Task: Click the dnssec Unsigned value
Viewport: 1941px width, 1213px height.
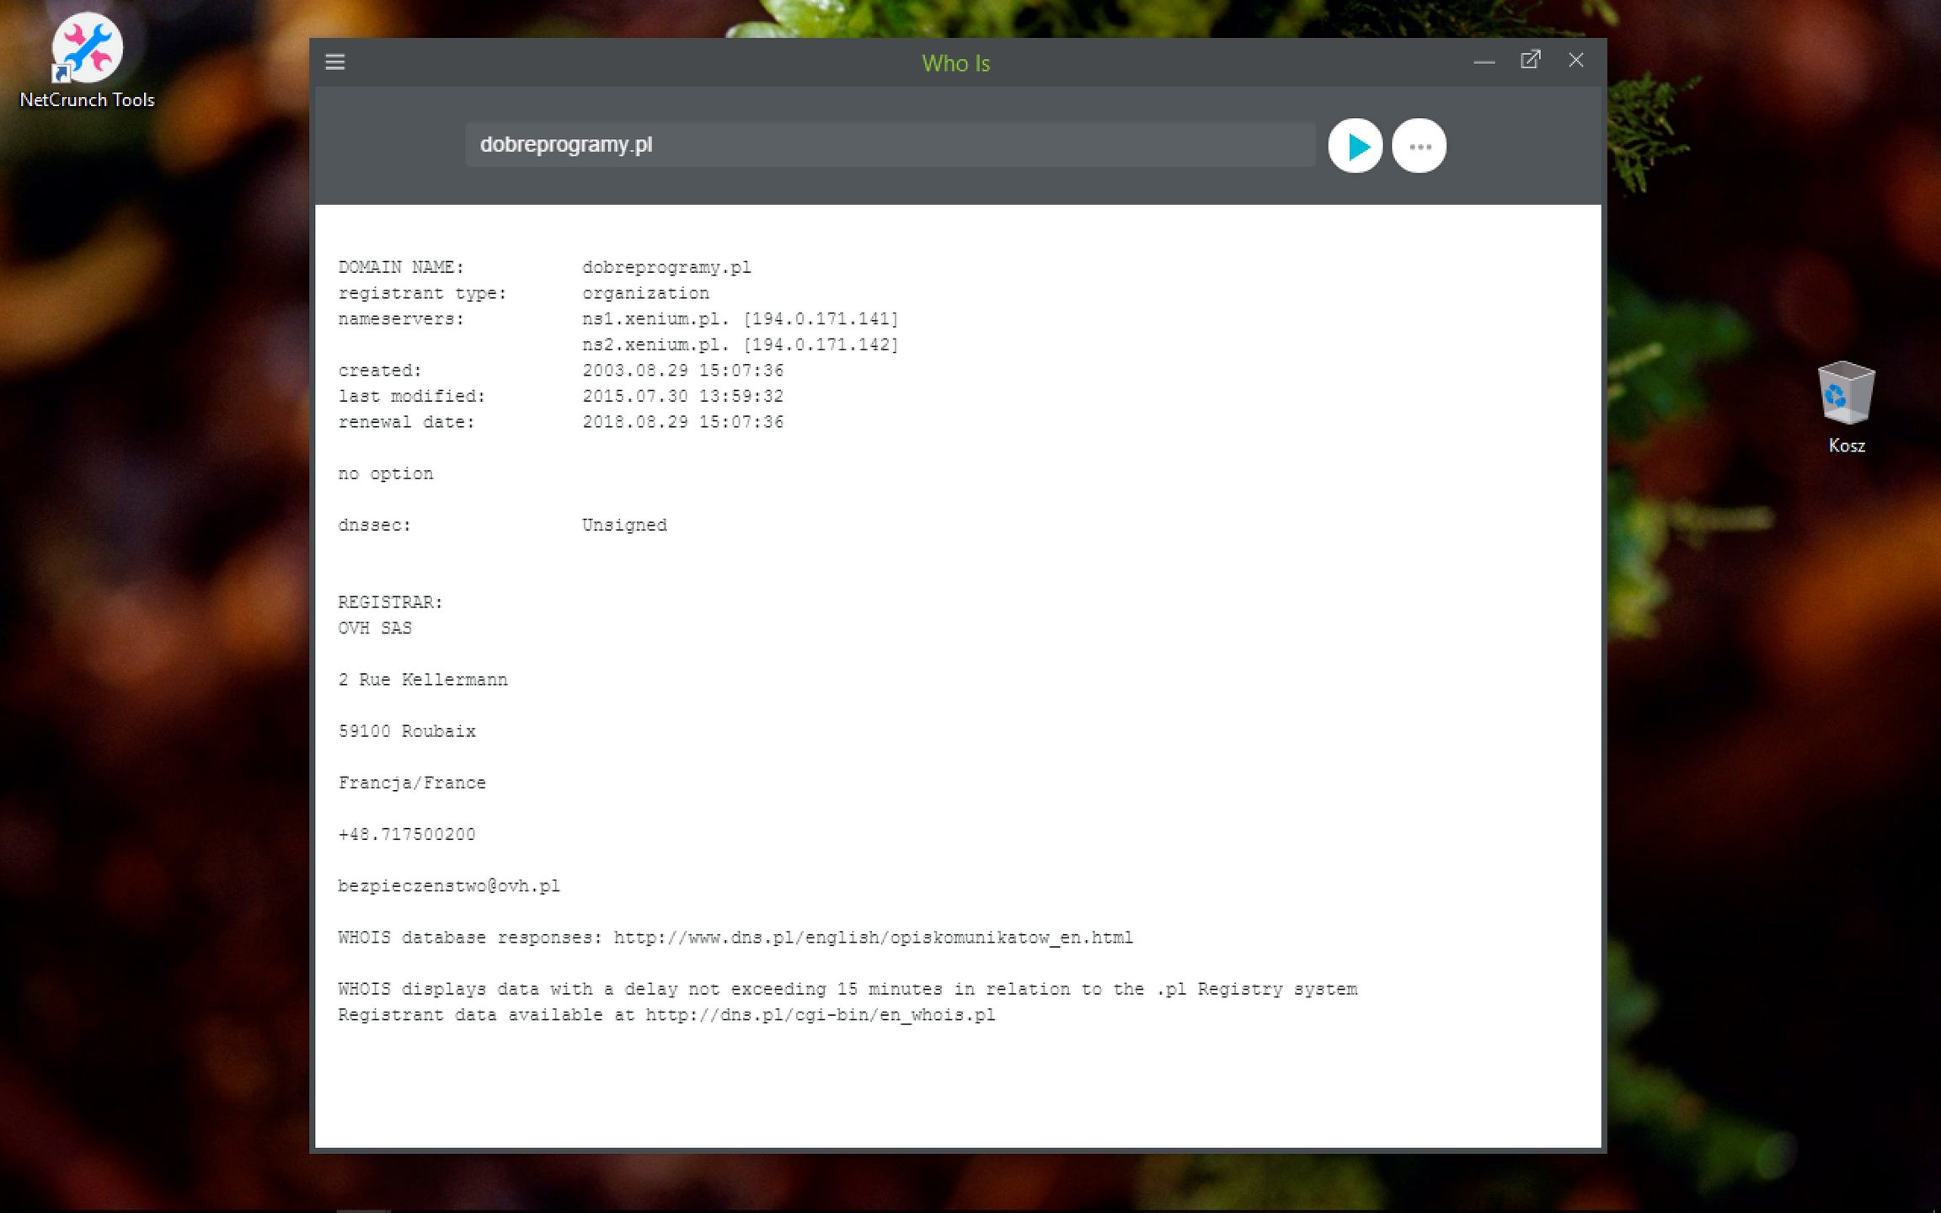Action: click(624, 526)
